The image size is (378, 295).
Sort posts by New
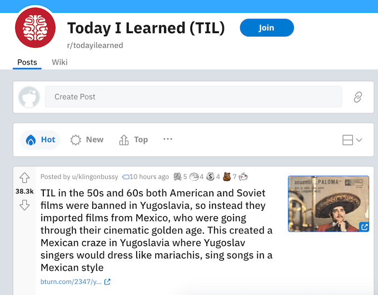tap(87, 139)
